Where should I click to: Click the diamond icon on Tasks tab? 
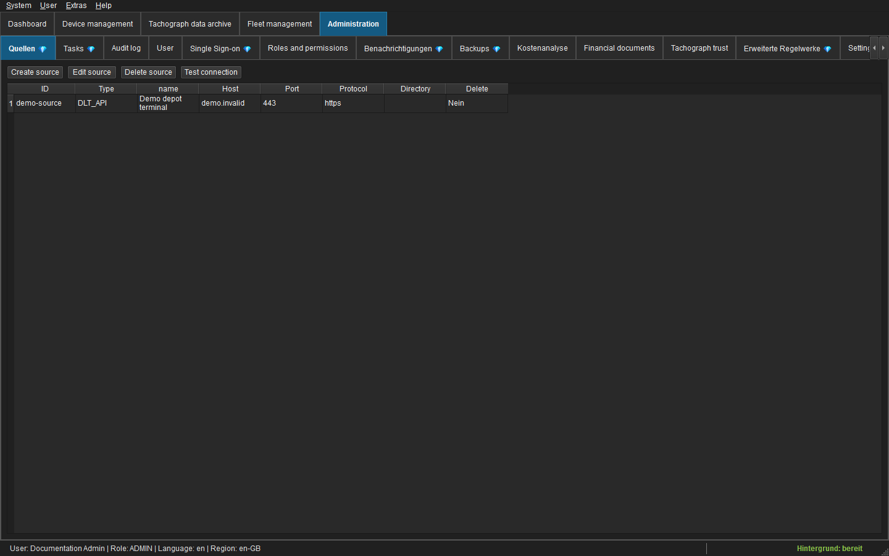(x=91, y=49)
